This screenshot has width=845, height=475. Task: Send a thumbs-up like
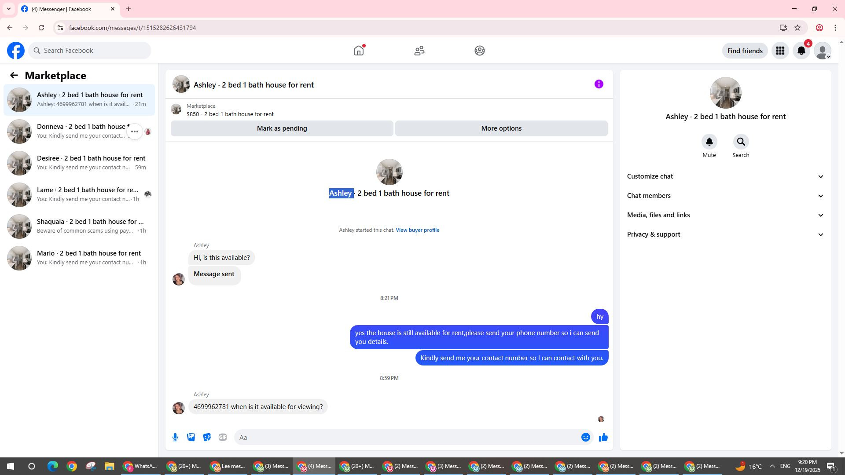[x=603, y=437]
